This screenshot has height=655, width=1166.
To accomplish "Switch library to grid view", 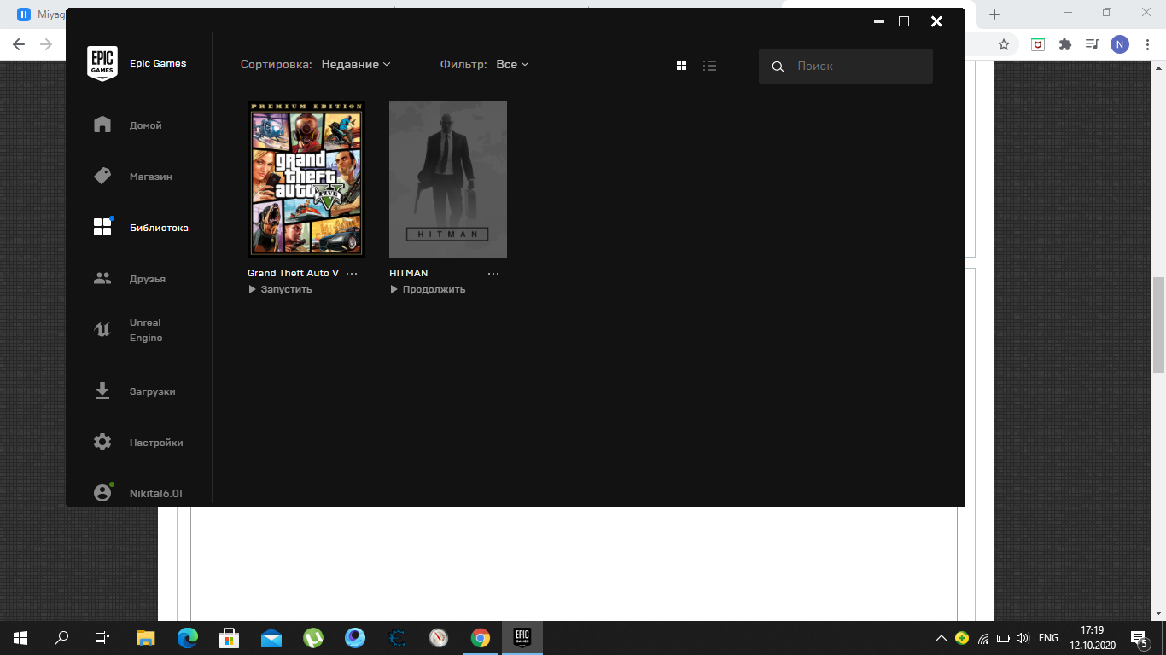I will (x=681, y=65).
